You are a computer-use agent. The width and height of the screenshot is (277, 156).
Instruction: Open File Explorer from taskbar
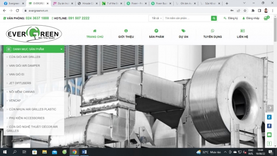44,152
